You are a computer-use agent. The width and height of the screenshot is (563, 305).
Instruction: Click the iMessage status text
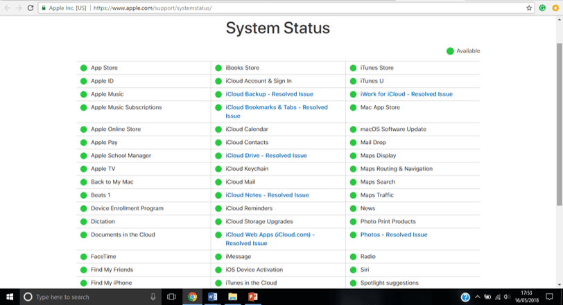[239, 257]
